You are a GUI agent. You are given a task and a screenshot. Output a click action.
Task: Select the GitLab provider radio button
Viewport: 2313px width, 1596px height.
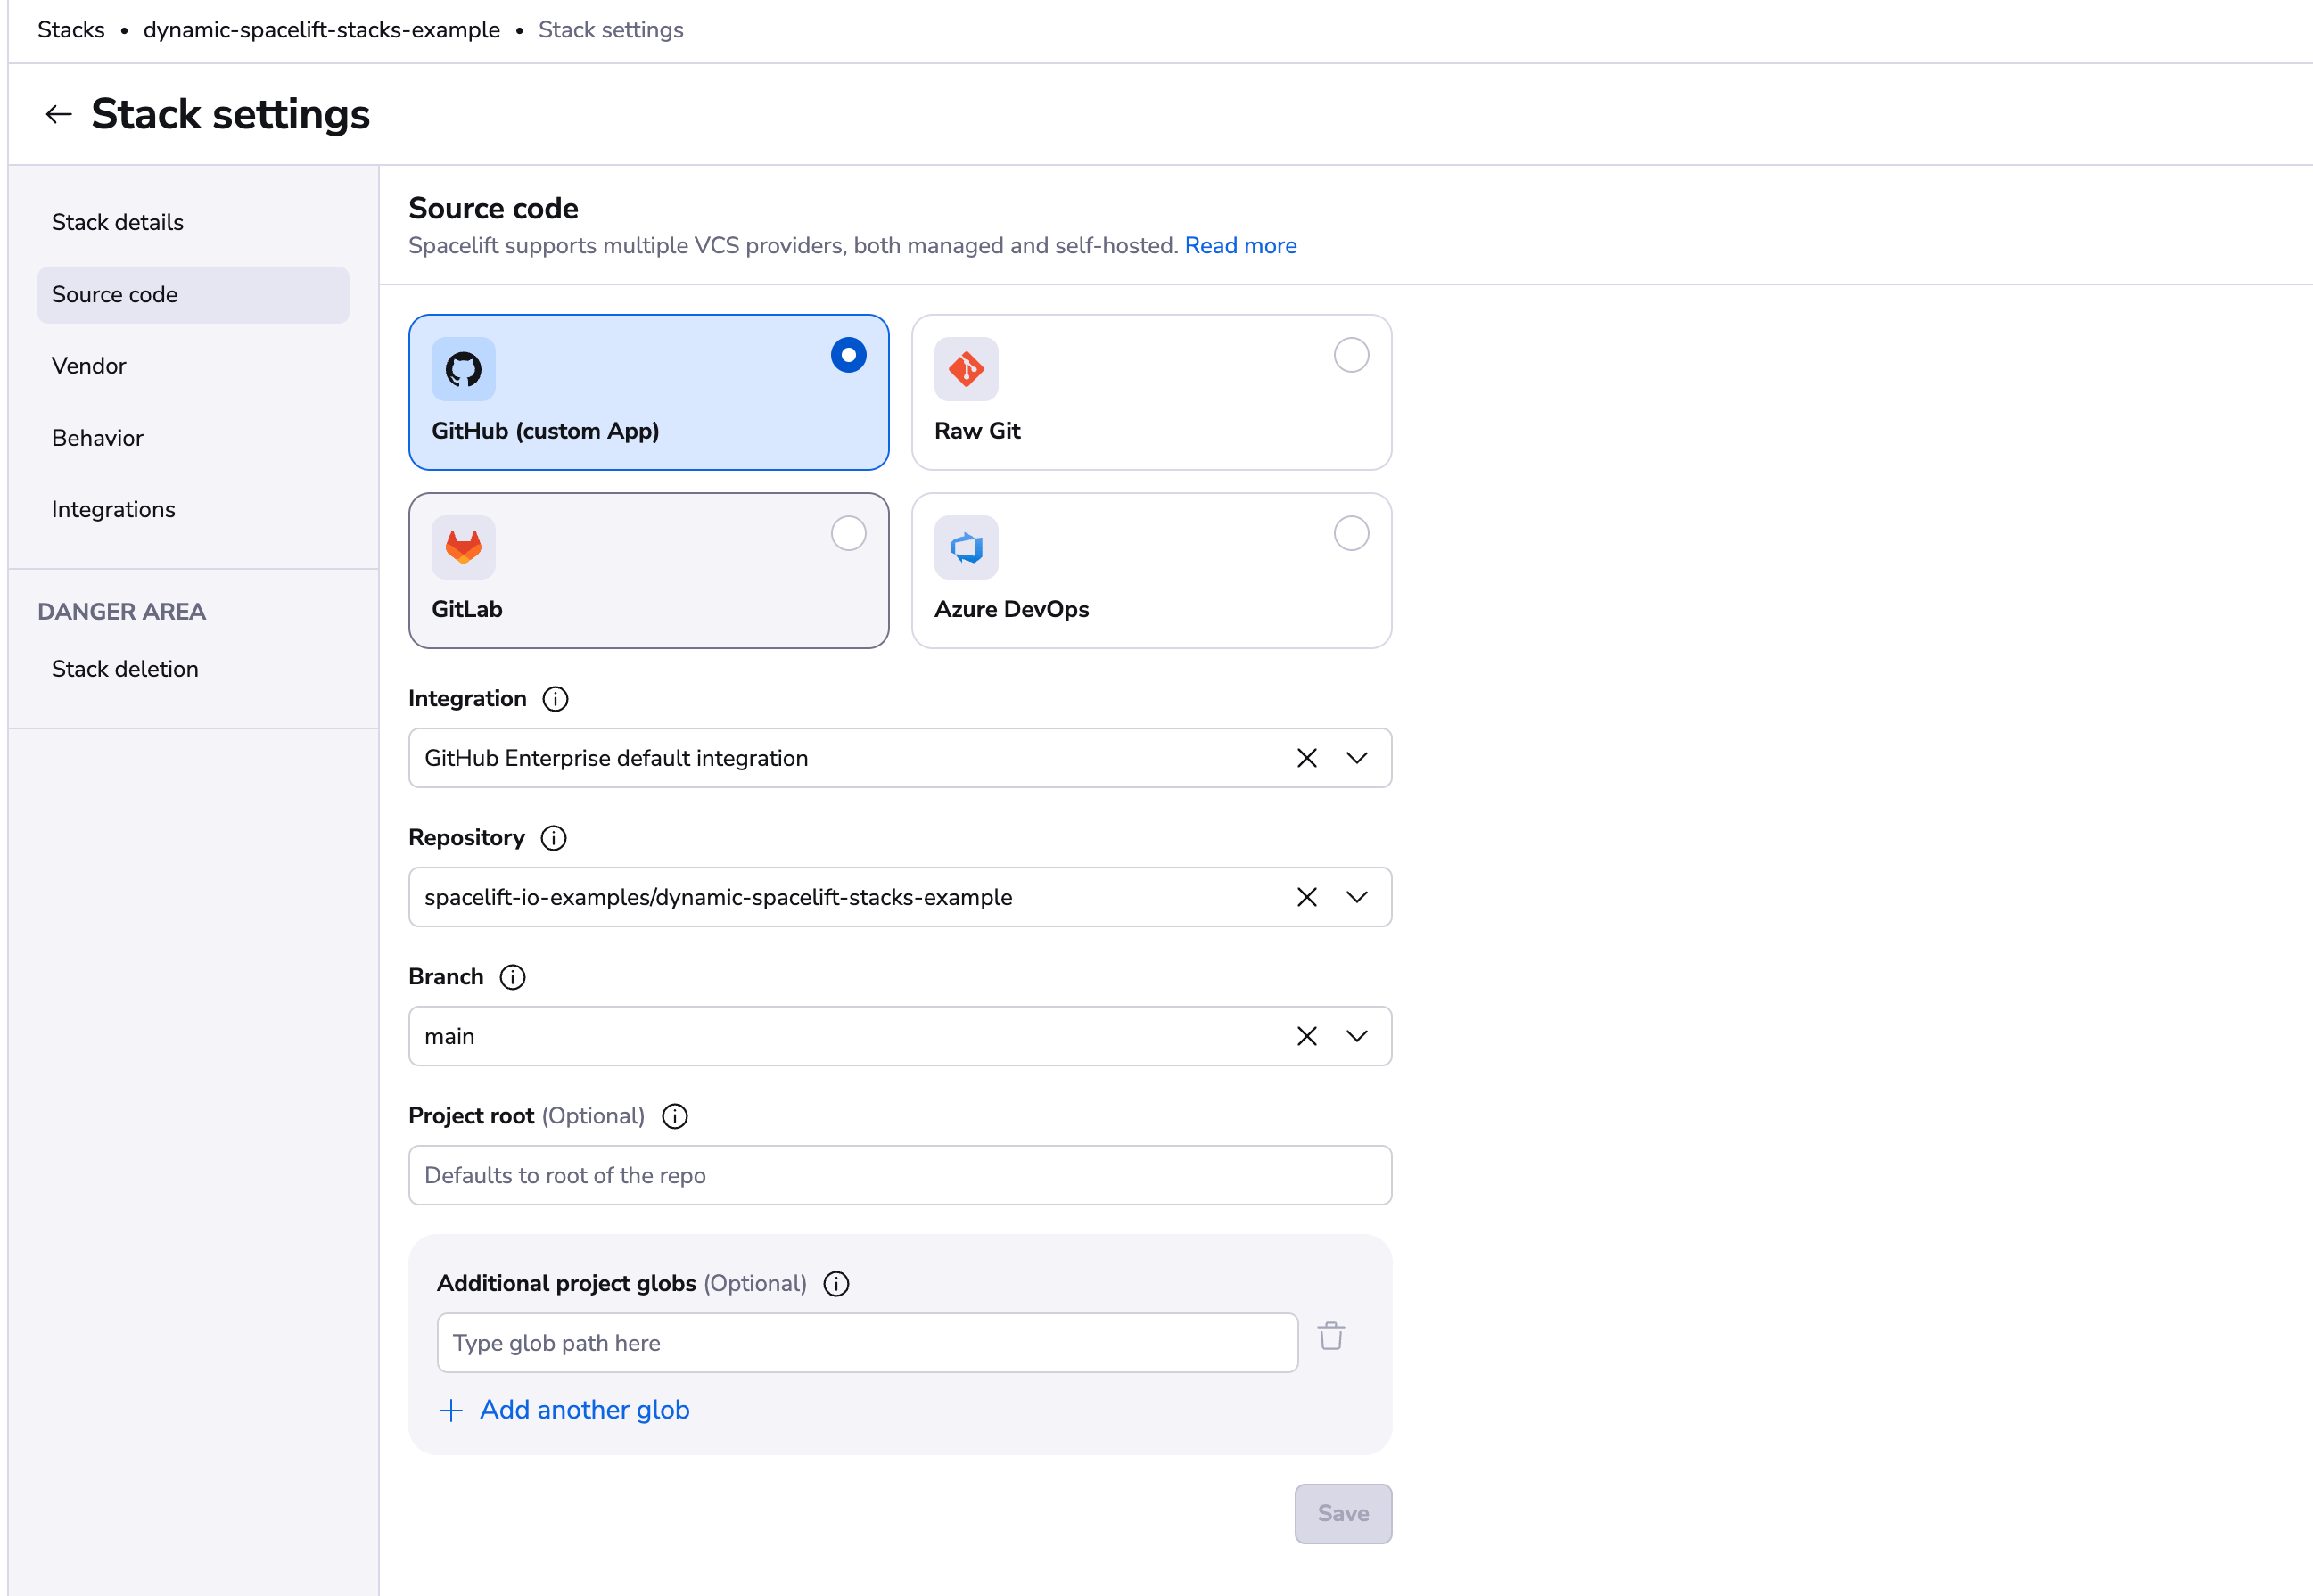pyautogui.click(x=848, y=534)
